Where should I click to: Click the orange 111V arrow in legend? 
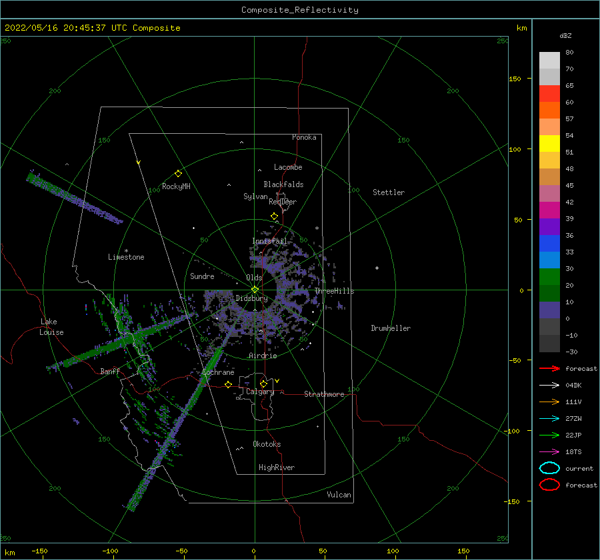pos(549,402)
